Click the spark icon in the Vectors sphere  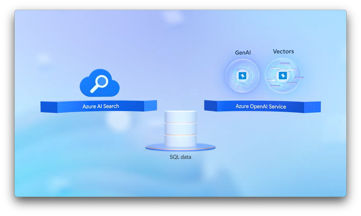coord(283,76)
